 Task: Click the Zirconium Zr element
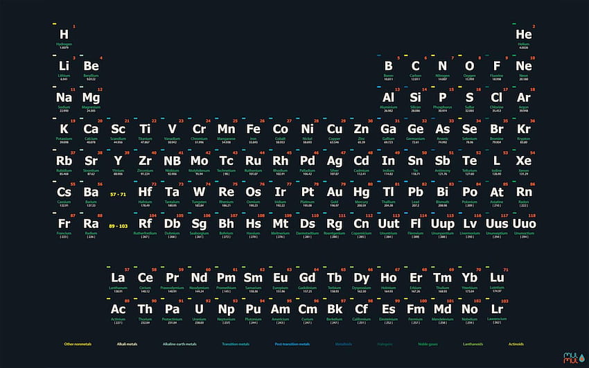point(146,163)
